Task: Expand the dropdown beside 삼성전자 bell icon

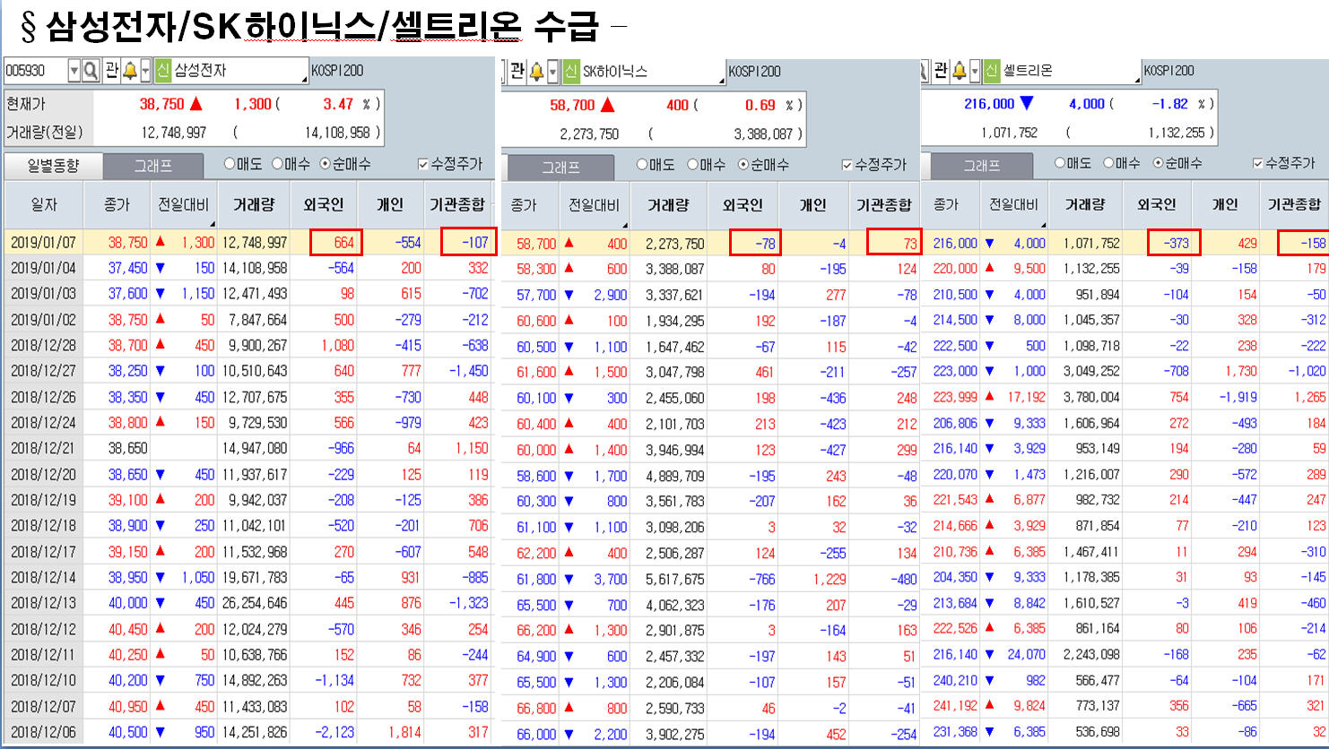Action: tap(145, 70)
